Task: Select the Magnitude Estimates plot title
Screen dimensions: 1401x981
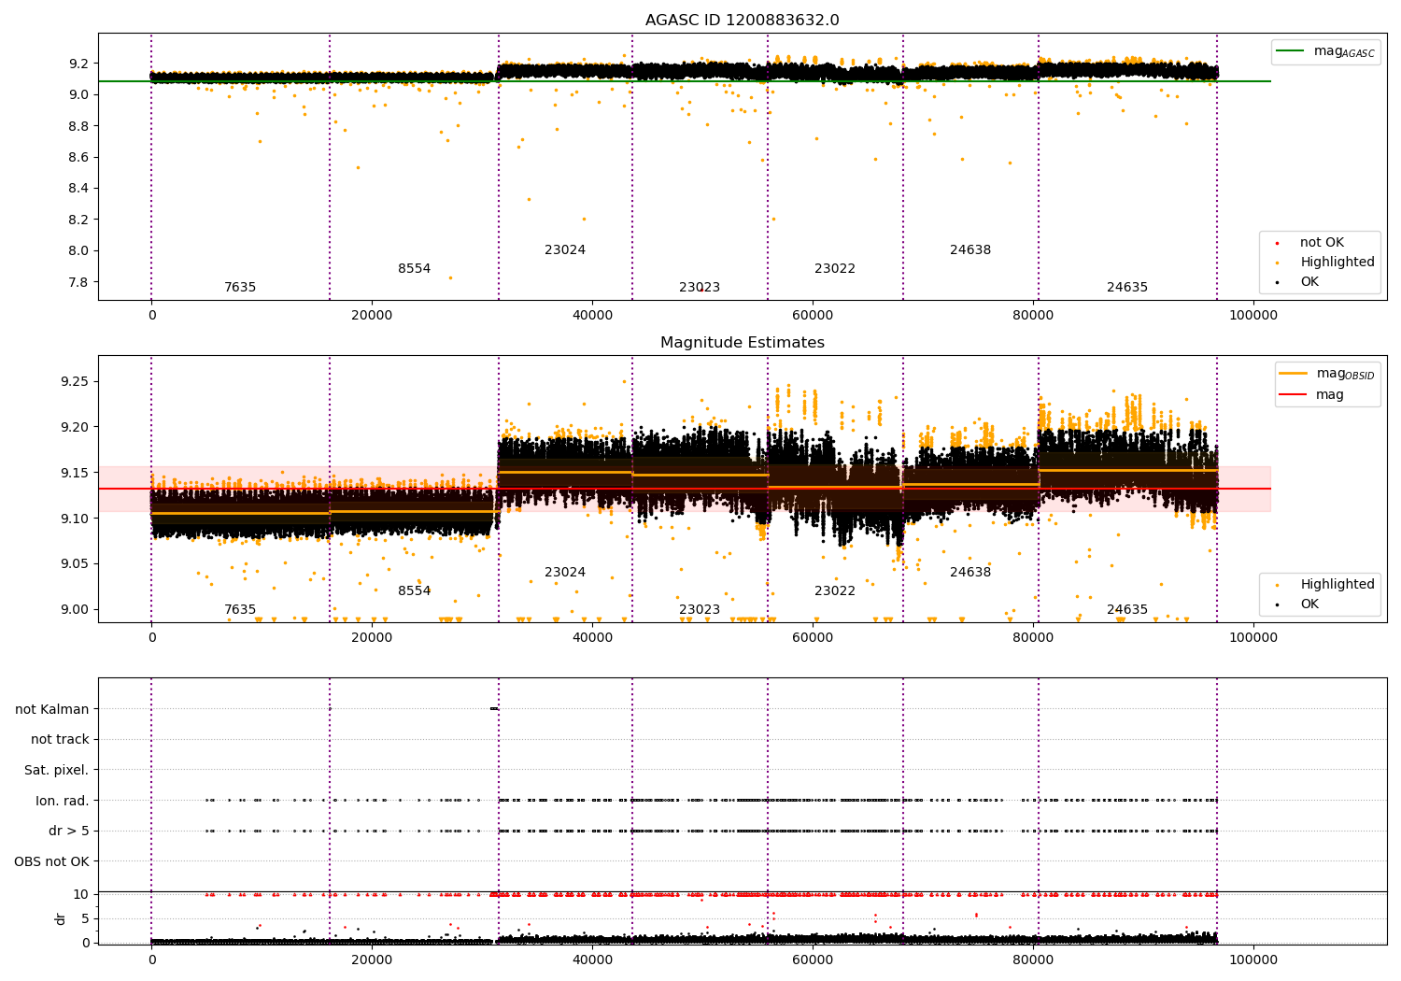Action: coord(742,343)
